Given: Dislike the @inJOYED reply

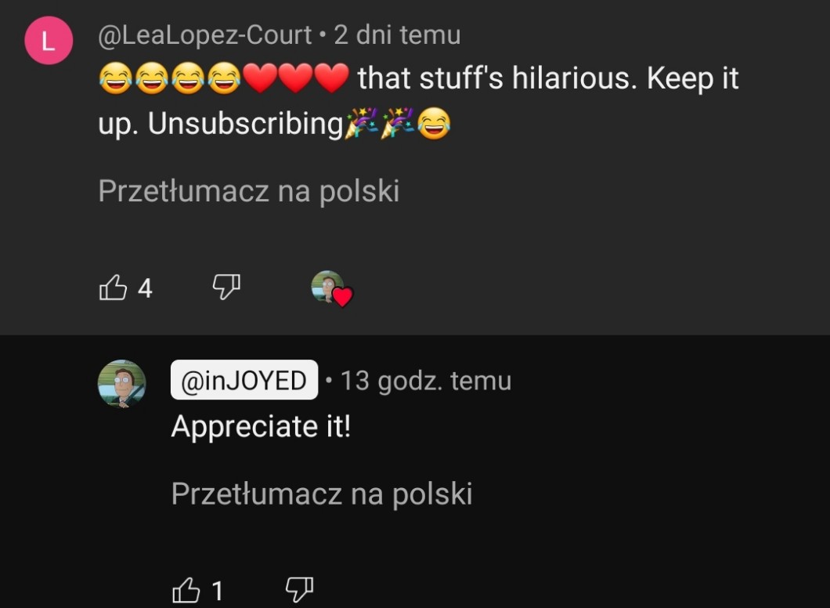Looking at the screenshot, I should point(299,588).
